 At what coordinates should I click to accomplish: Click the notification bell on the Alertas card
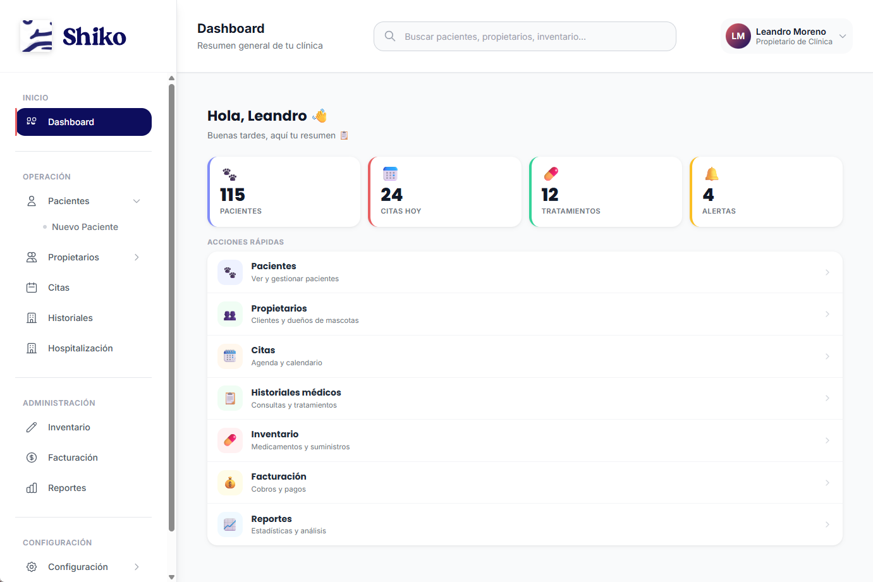click(x=712, y=173)
